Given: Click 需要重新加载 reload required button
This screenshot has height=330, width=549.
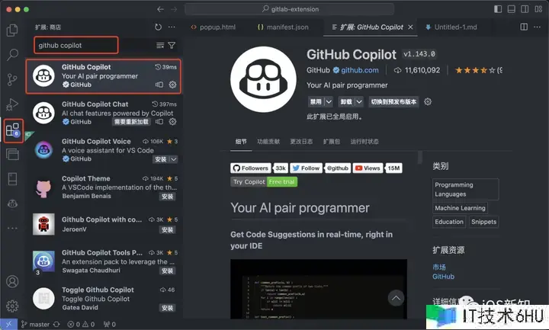Looking at the screenshot, I should (x=131, y=122).
